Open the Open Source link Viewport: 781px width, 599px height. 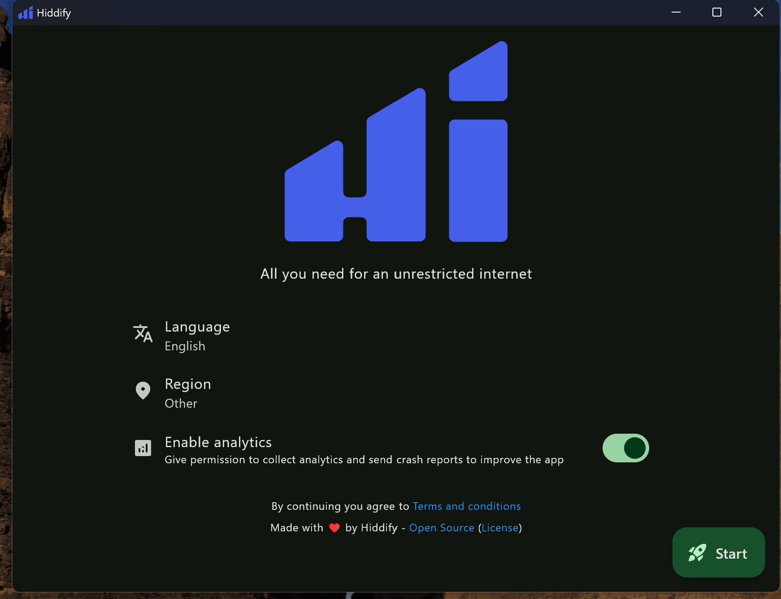tap(442, 528)
